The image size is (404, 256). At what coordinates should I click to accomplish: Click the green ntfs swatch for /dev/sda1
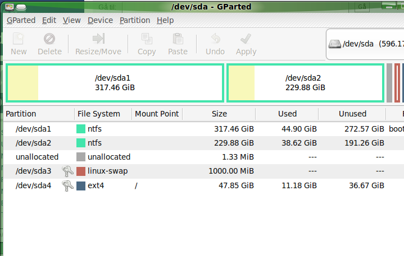pos(81,129)
